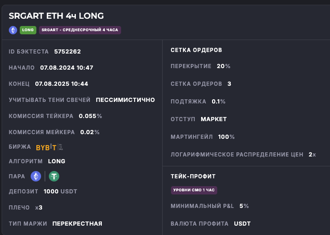
Task: Click the Ethereum icon in the ПАРА row
Action: click(x=36, y=177)
